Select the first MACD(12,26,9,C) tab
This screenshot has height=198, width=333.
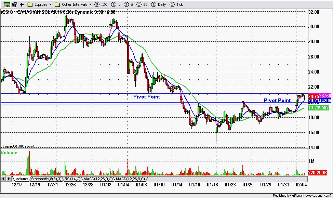point(98,179)
